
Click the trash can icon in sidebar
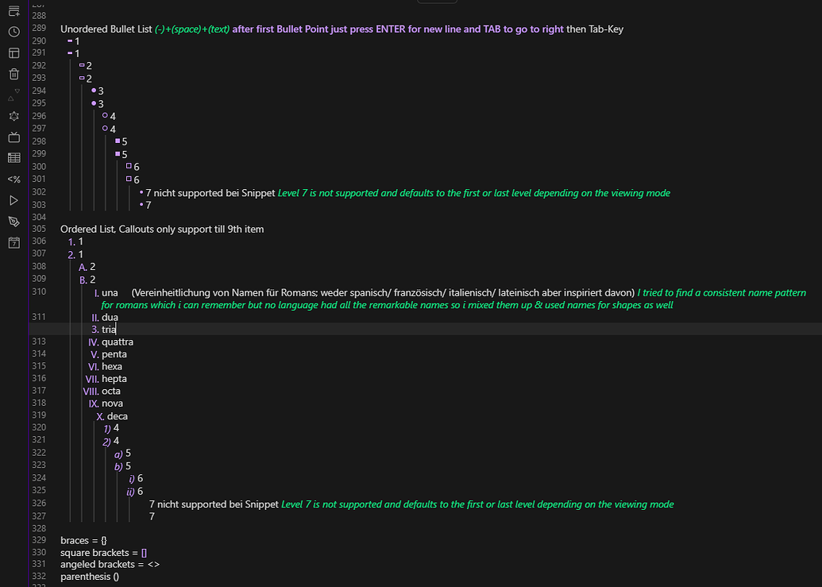(x=13, y=73)
